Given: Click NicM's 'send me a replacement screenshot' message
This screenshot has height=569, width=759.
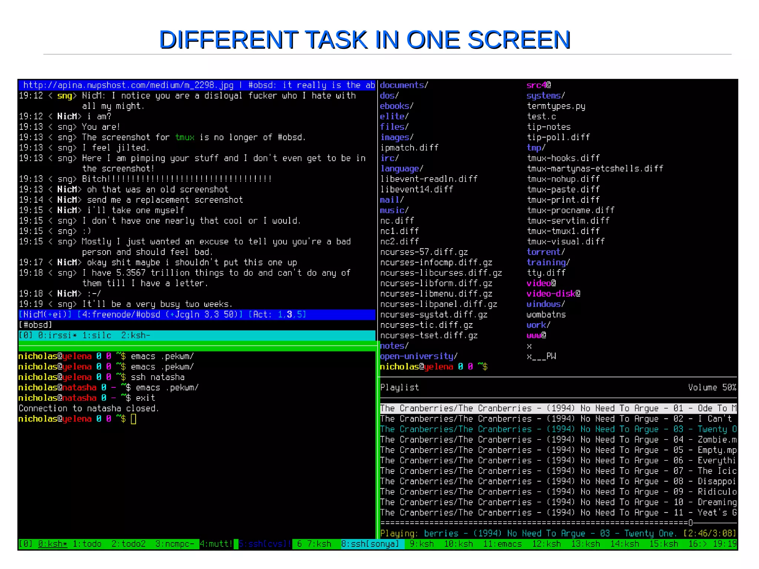Looking at the screenshot, I should coord(165,200).
